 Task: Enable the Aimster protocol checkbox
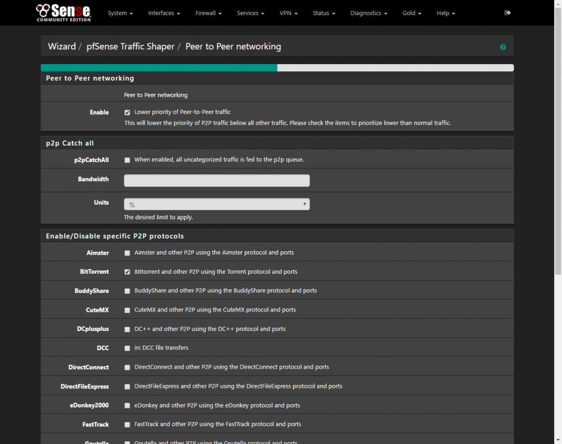[127, 253]
